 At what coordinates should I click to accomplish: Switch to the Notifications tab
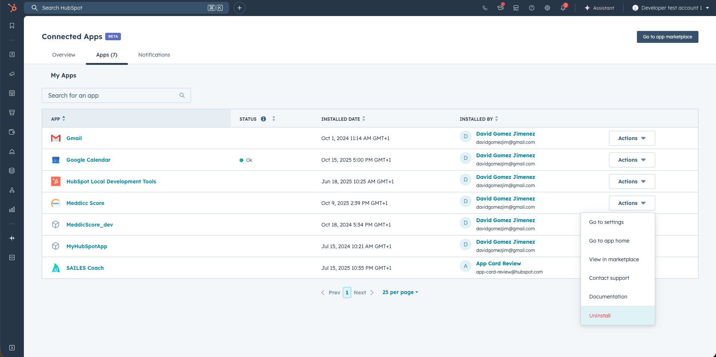pos(154,55)
